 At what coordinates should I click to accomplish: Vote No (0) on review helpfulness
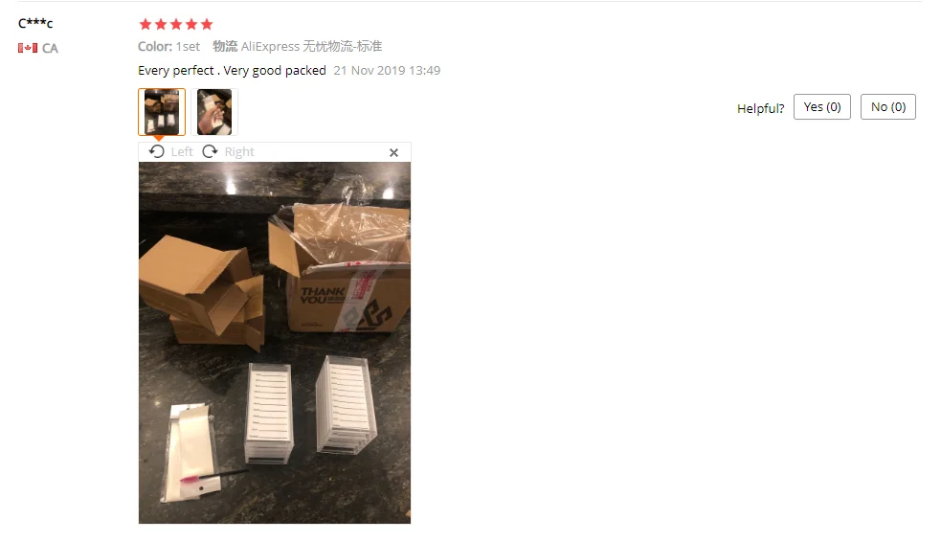[888, 107]
